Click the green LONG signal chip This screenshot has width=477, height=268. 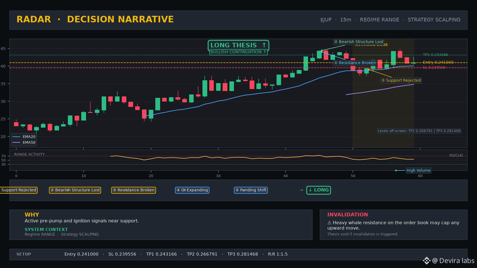point(319,190)
